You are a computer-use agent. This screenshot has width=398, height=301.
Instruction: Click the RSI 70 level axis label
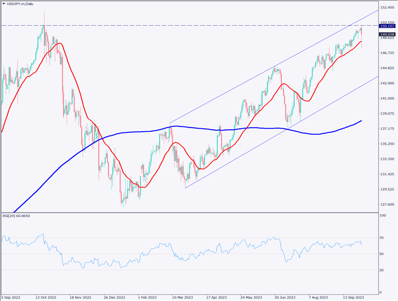pos(382,238)
